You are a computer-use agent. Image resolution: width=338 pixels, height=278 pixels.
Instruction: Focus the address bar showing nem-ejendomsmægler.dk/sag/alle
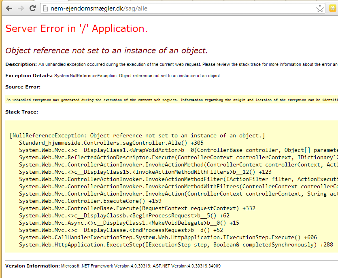point(162,8)
